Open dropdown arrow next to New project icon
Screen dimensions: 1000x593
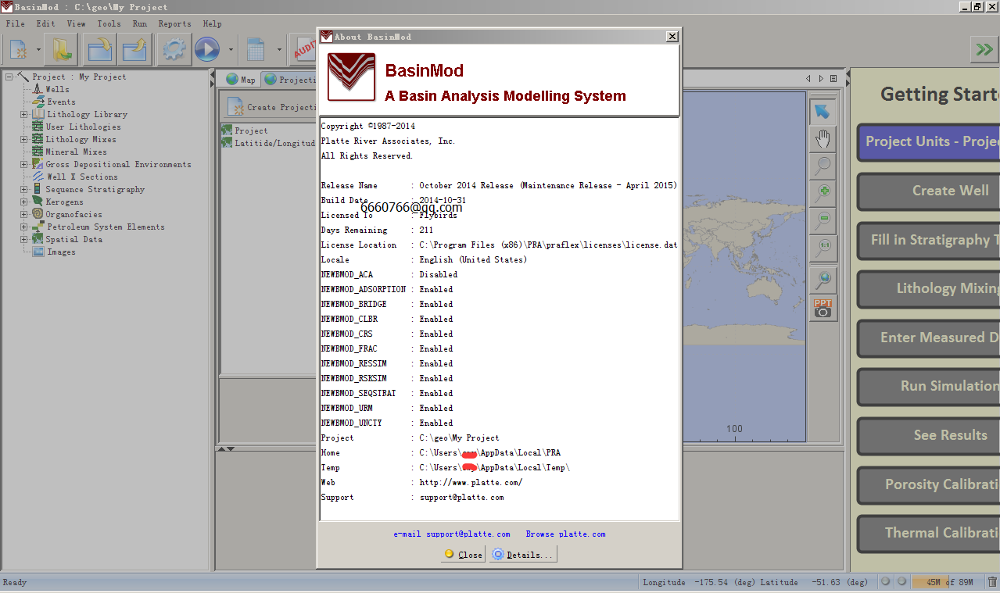[38, 50]
